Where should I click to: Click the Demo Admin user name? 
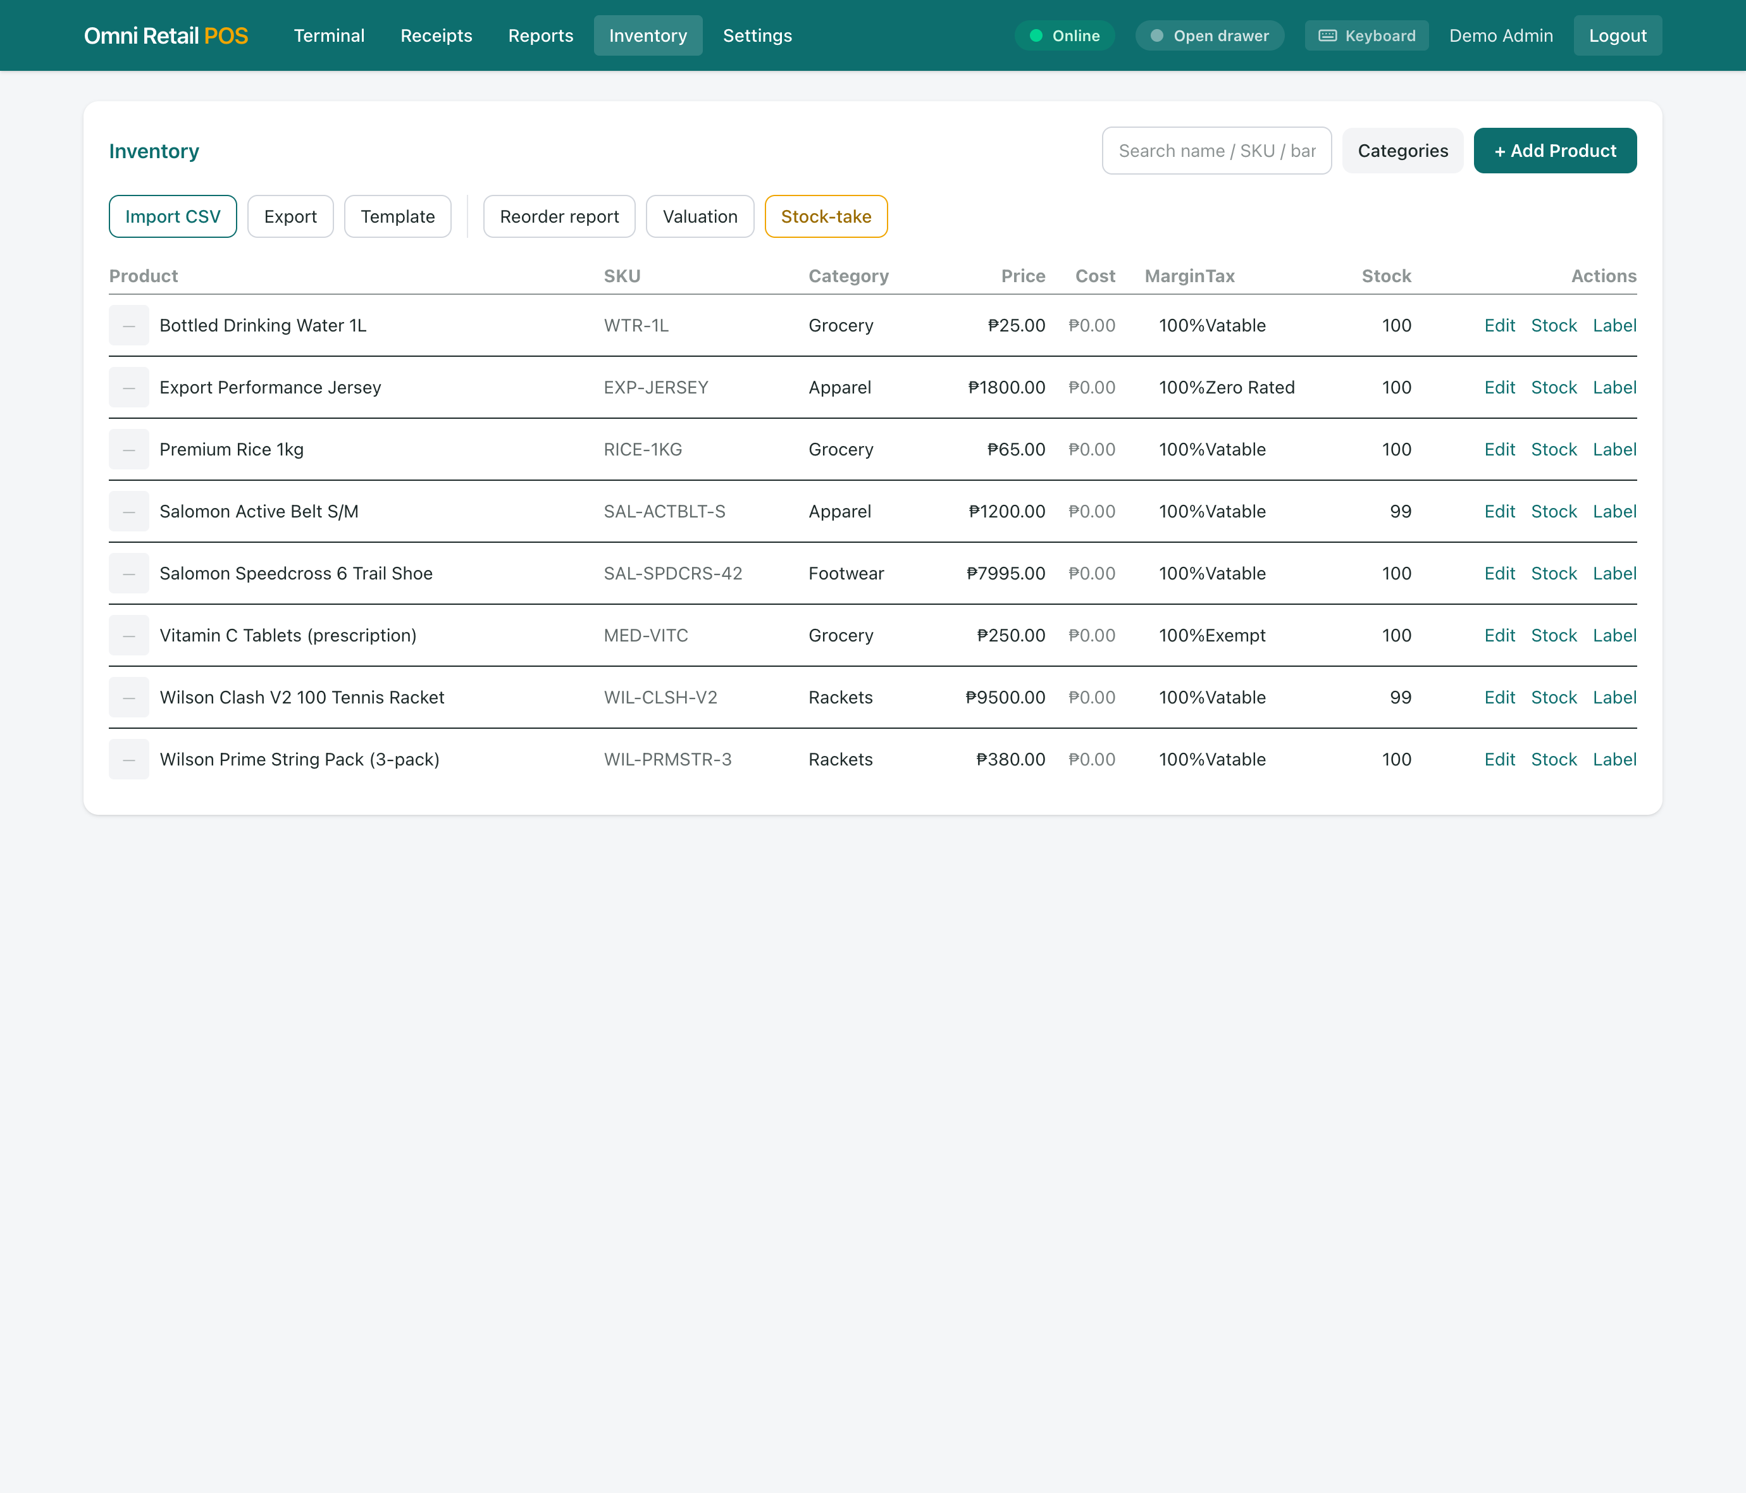pyautogui.click(x=1501, y=35)
